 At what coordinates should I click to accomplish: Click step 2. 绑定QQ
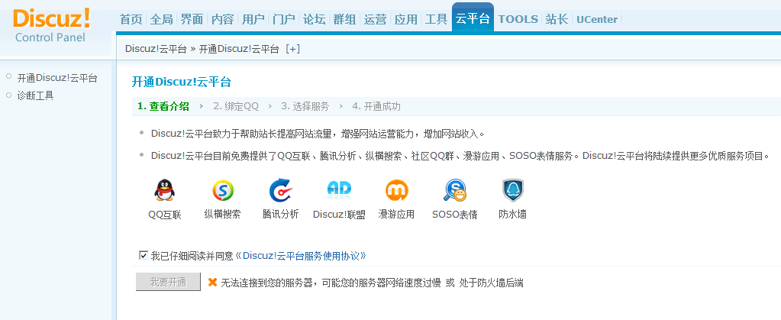coord(236,106)
